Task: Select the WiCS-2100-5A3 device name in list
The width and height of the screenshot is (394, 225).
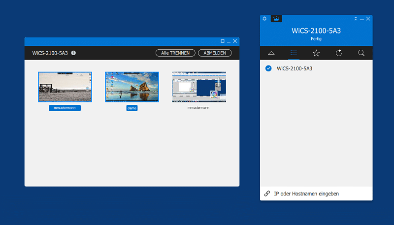Action: tap(295, 68)
